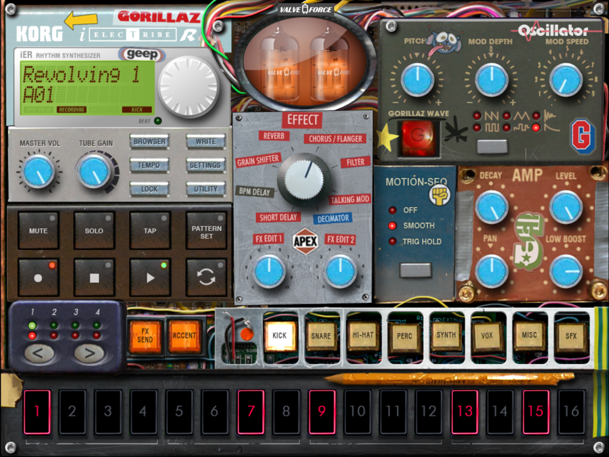This screenshot has width=609, height=457.
Task: Select the Synth part
Action: click(446, 335)
